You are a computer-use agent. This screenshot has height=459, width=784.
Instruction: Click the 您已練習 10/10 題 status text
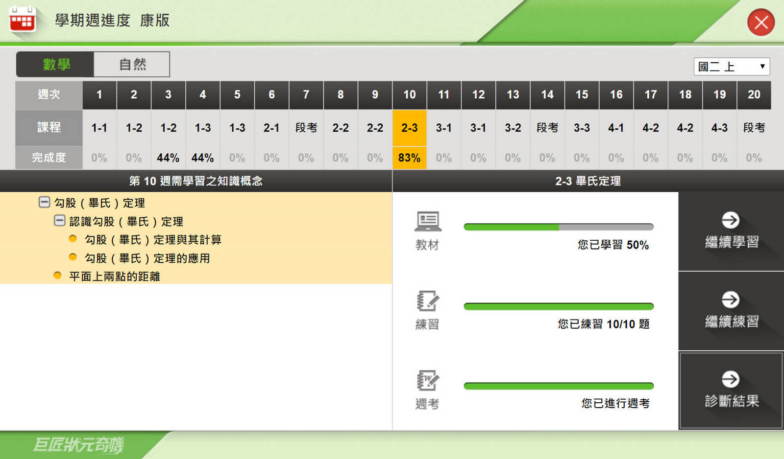pos(603,324)
